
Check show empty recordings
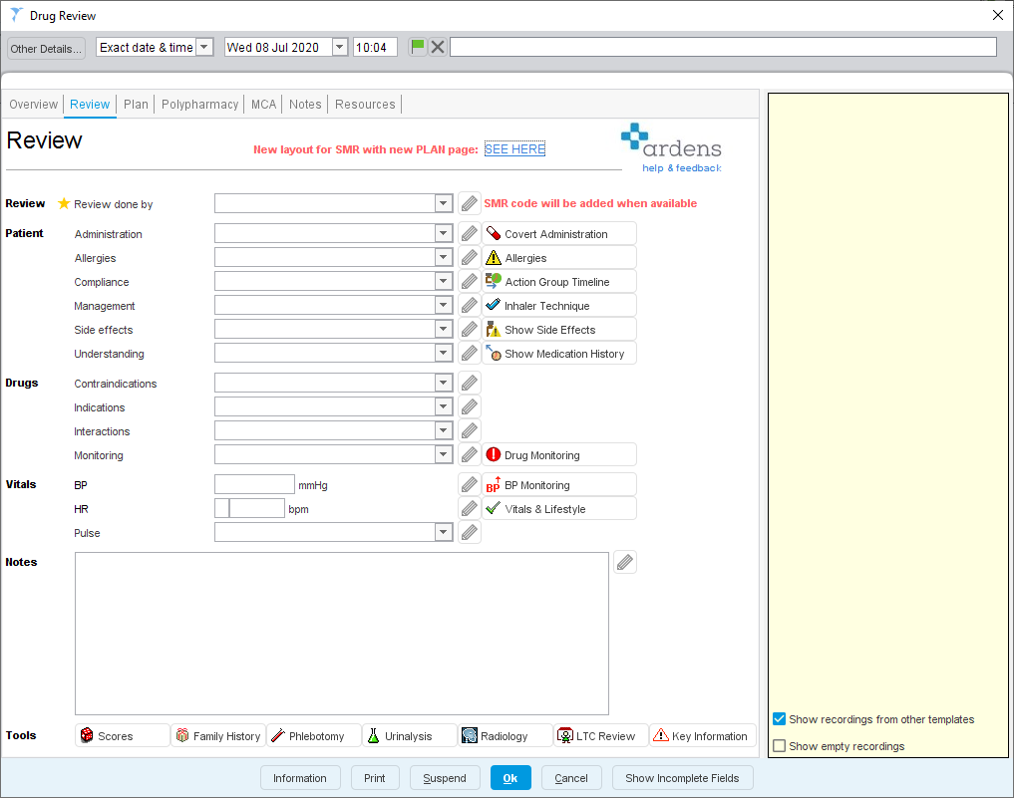point(779,745)
